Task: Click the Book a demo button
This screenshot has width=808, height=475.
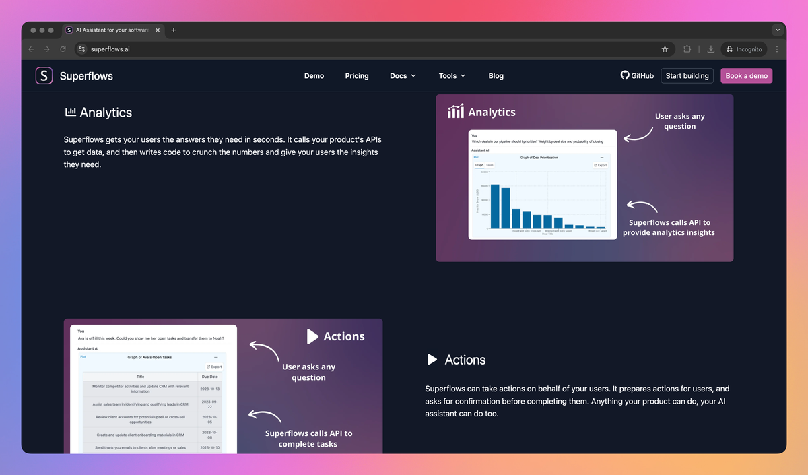Action: pos(747,75)
